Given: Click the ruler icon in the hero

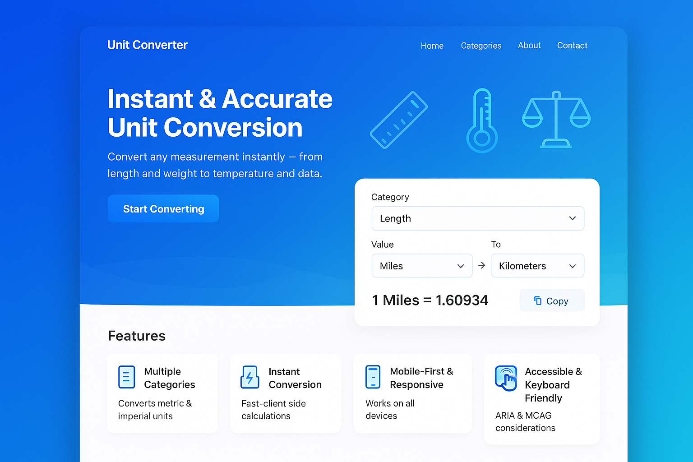Looking at the screenshot, I should tap(398, 120).
